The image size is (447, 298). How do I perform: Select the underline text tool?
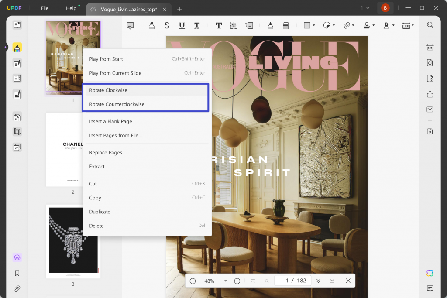click(182, 25)
